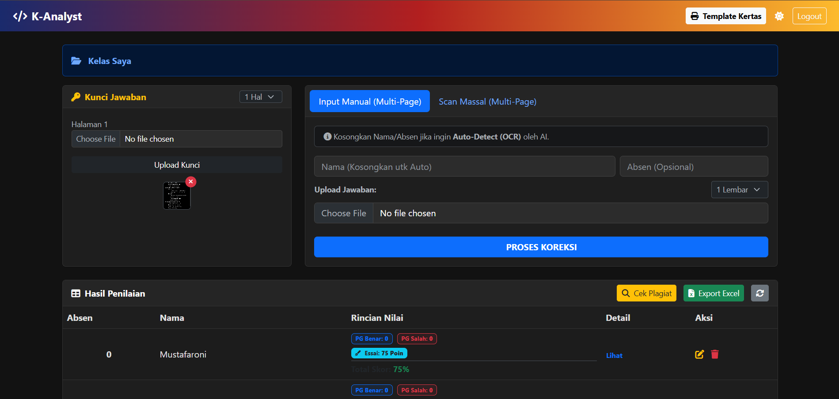Switch to Scan Massal (Multi-Page) tab
The height and width of the screenshot is (399, 839).
pos(487,102)
